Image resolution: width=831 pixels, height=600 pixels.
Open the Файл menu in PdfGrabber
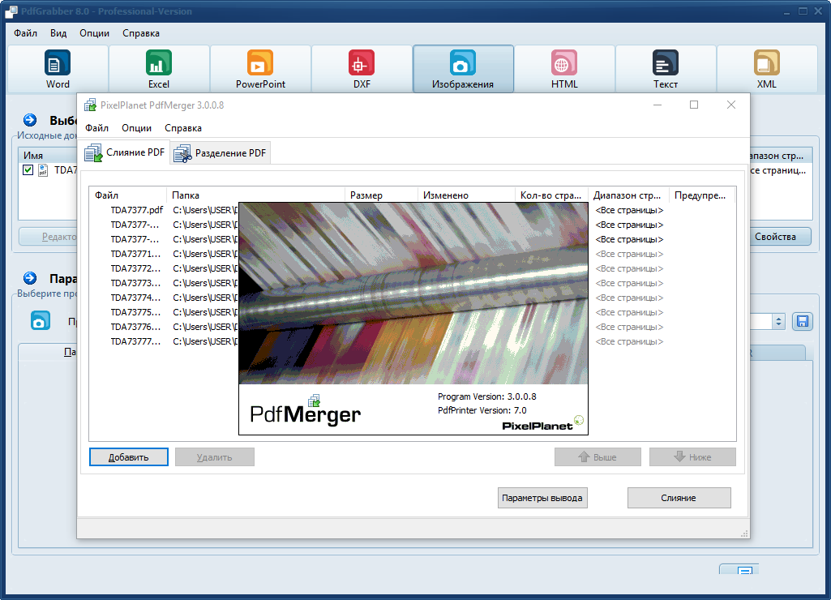[x=25, y=33]
